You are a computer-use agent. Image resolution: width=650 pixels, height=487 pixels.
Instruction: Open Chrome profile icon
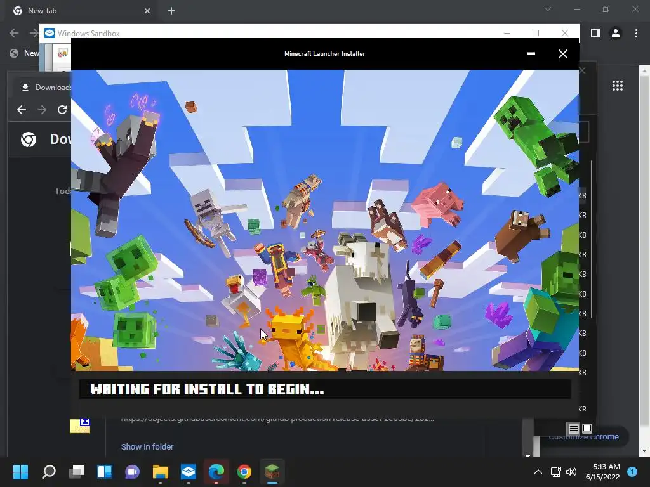point(616,33)
